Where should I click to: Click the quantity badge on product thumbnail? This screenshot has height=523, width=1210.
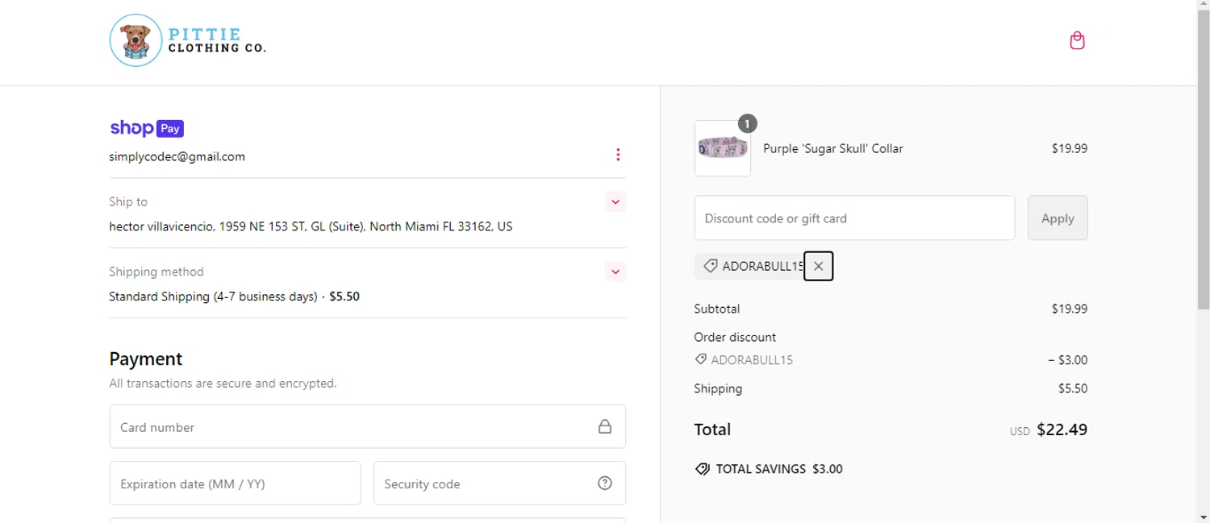(x=748, y=123)
